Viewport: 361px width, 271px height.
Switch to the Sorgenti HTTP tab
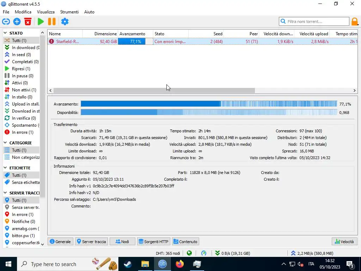click(x=154, y=241)
